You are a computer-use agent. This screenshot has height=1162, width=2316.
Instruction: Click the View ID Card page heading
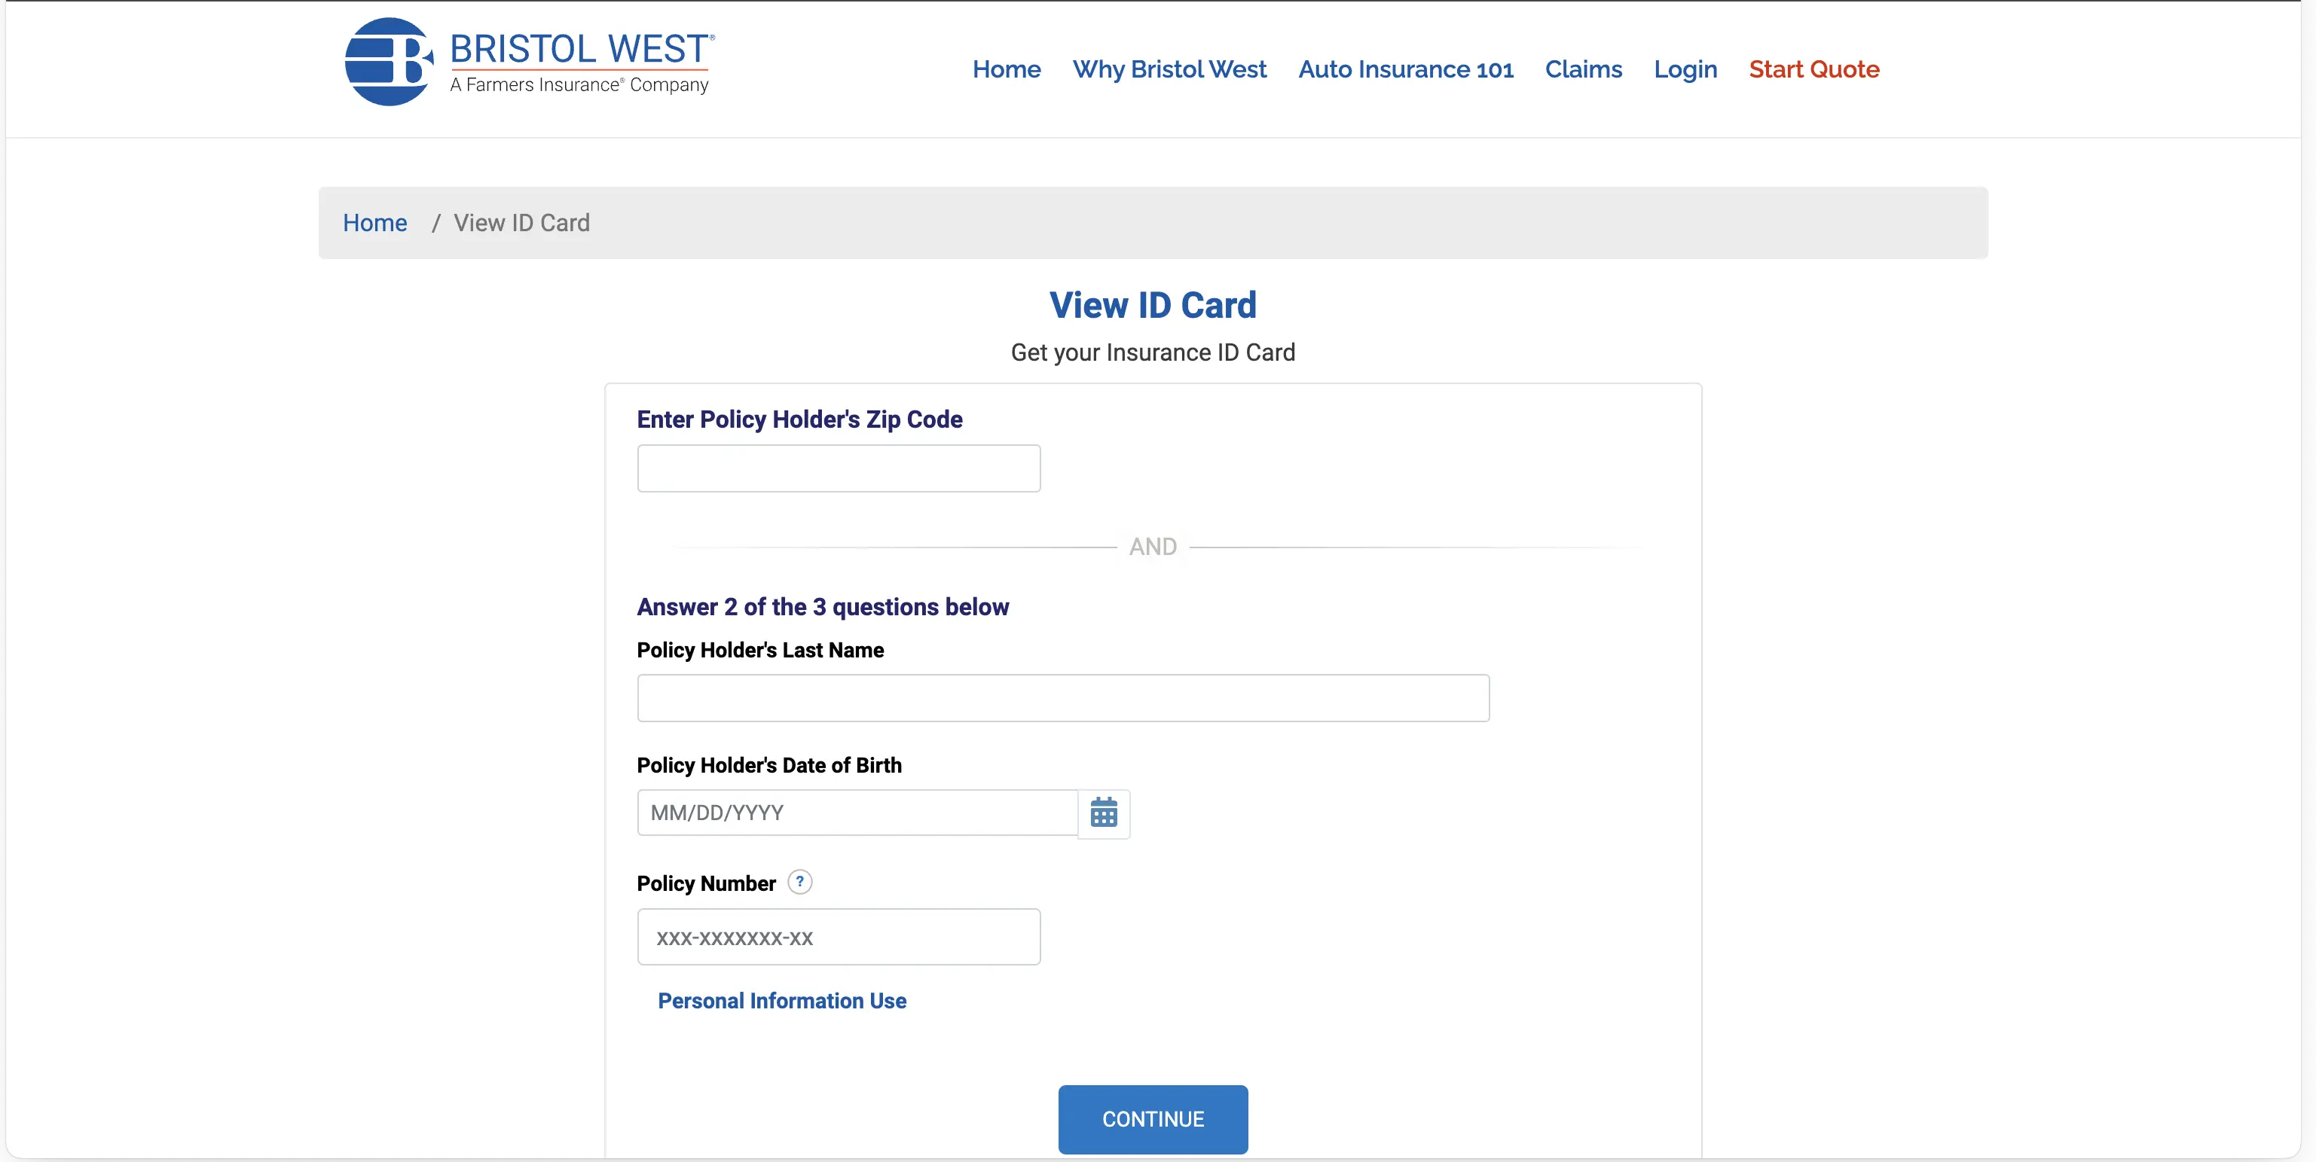coord(1153,306)
